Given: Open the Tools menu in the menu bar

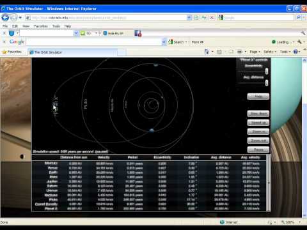Looking at the screenshot, I should tap(56, 26).
